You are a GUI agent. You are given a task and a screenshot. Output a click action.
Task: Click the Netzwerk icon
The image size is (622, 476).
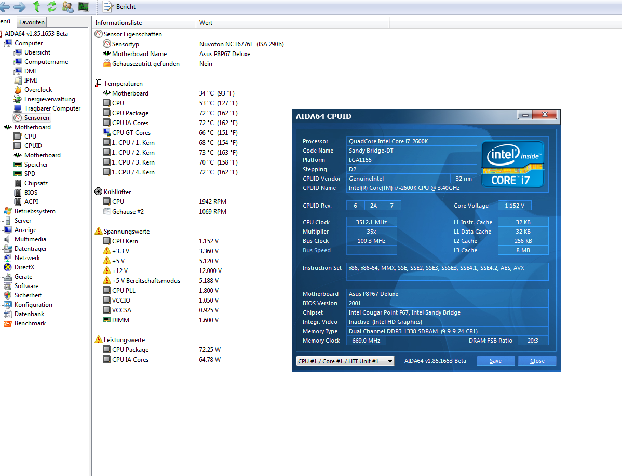pyautogui.click(x=8, y=258)
